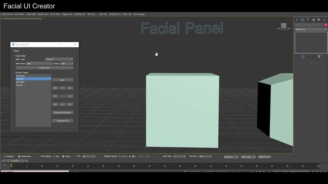Select the Motion panel icon
The image size is (328, 184).
pyautogui.click(x=313, y=20)
